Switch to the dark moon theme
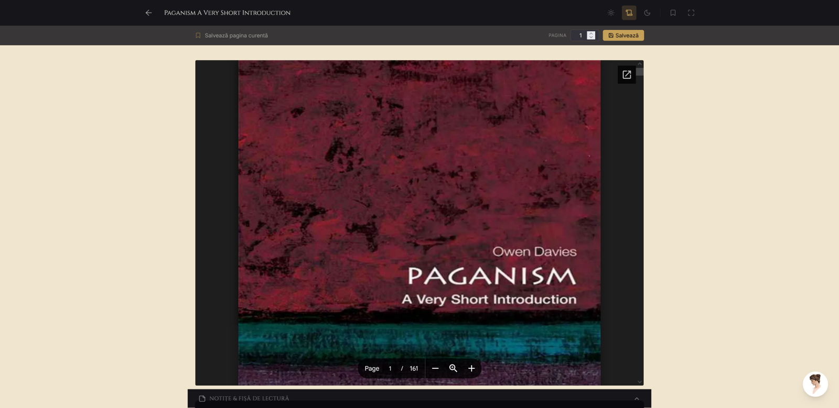This screenshot has width=839, height=408. [x=647, y=13]
